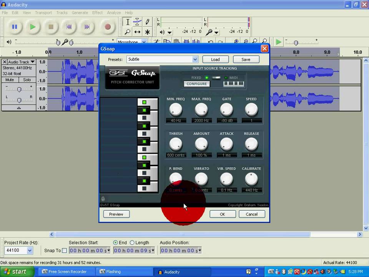The image size is (369, 277).
Task: Click the track pan slider handle
Action: [19, 100]
